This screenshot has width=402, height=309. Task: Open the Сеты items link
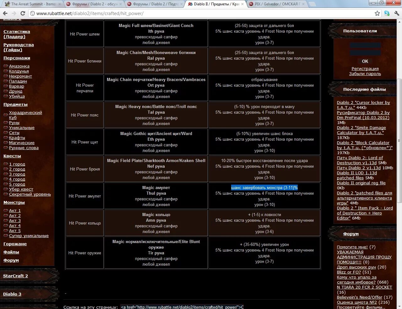pyautogui.click(x=14, y=133)
